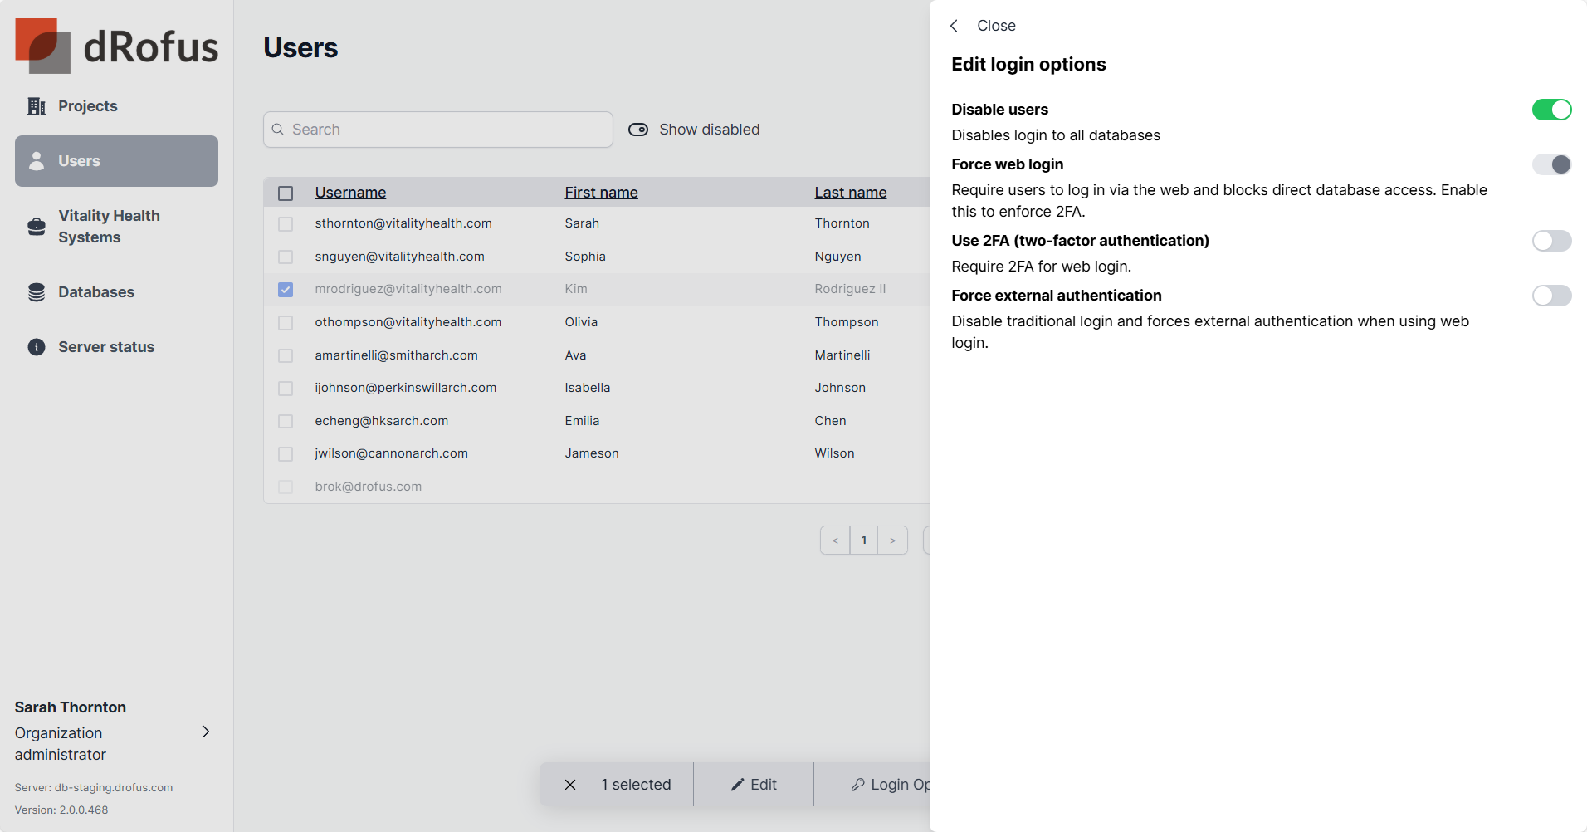Enable Force external authentication toggle
Image resolution: width=1587 pixels, height=832 pixels.
(x=1550, y=296)
